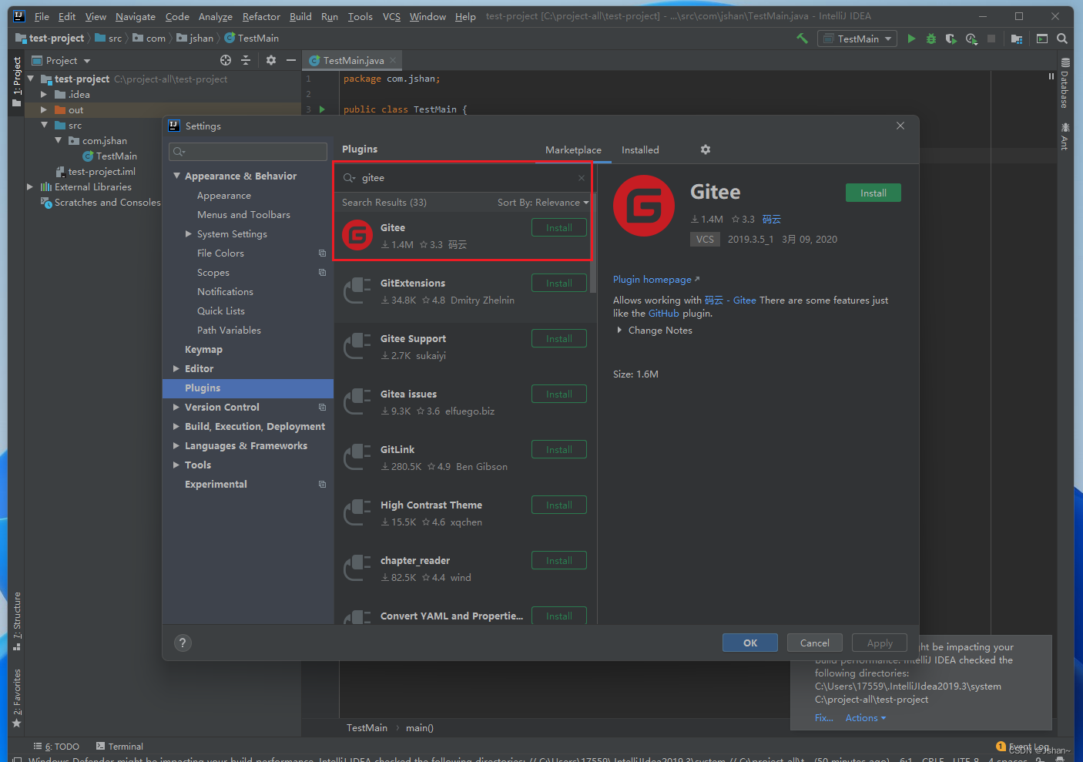Click the plugins gear icon beside the Installed tab
Screen dimensions: 1083x762
705,149
